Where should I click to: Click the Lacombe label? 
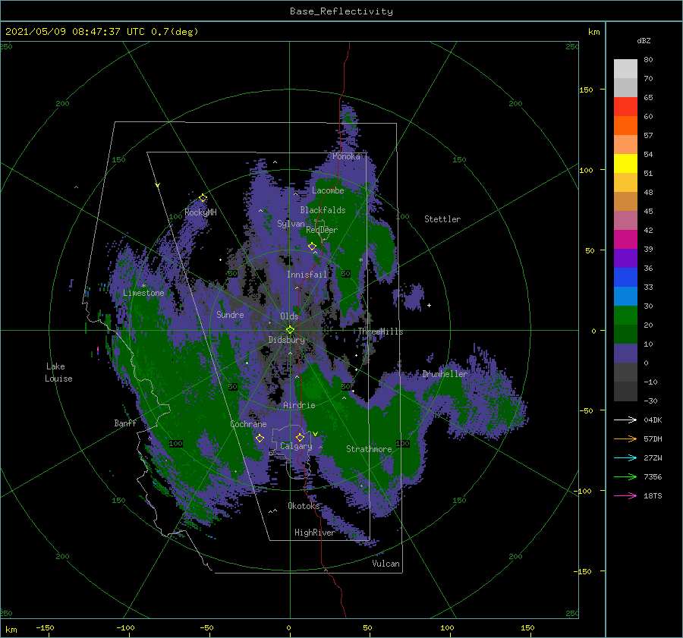328,190
